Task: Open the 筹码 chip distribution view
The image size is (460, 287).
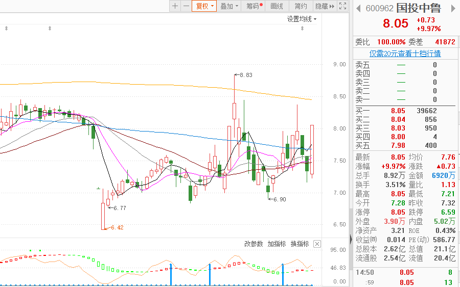Action: tap(254, 6)
